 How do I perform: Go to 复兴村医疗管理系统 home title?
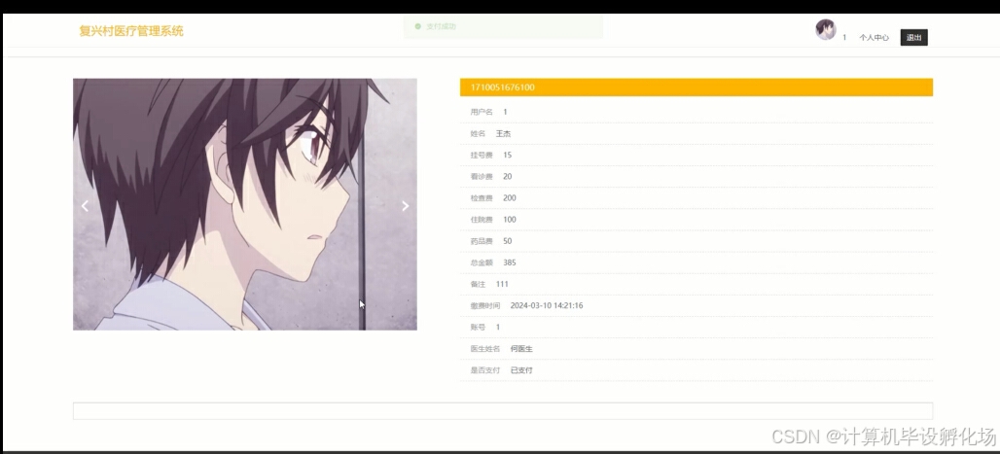pos(131,31)
